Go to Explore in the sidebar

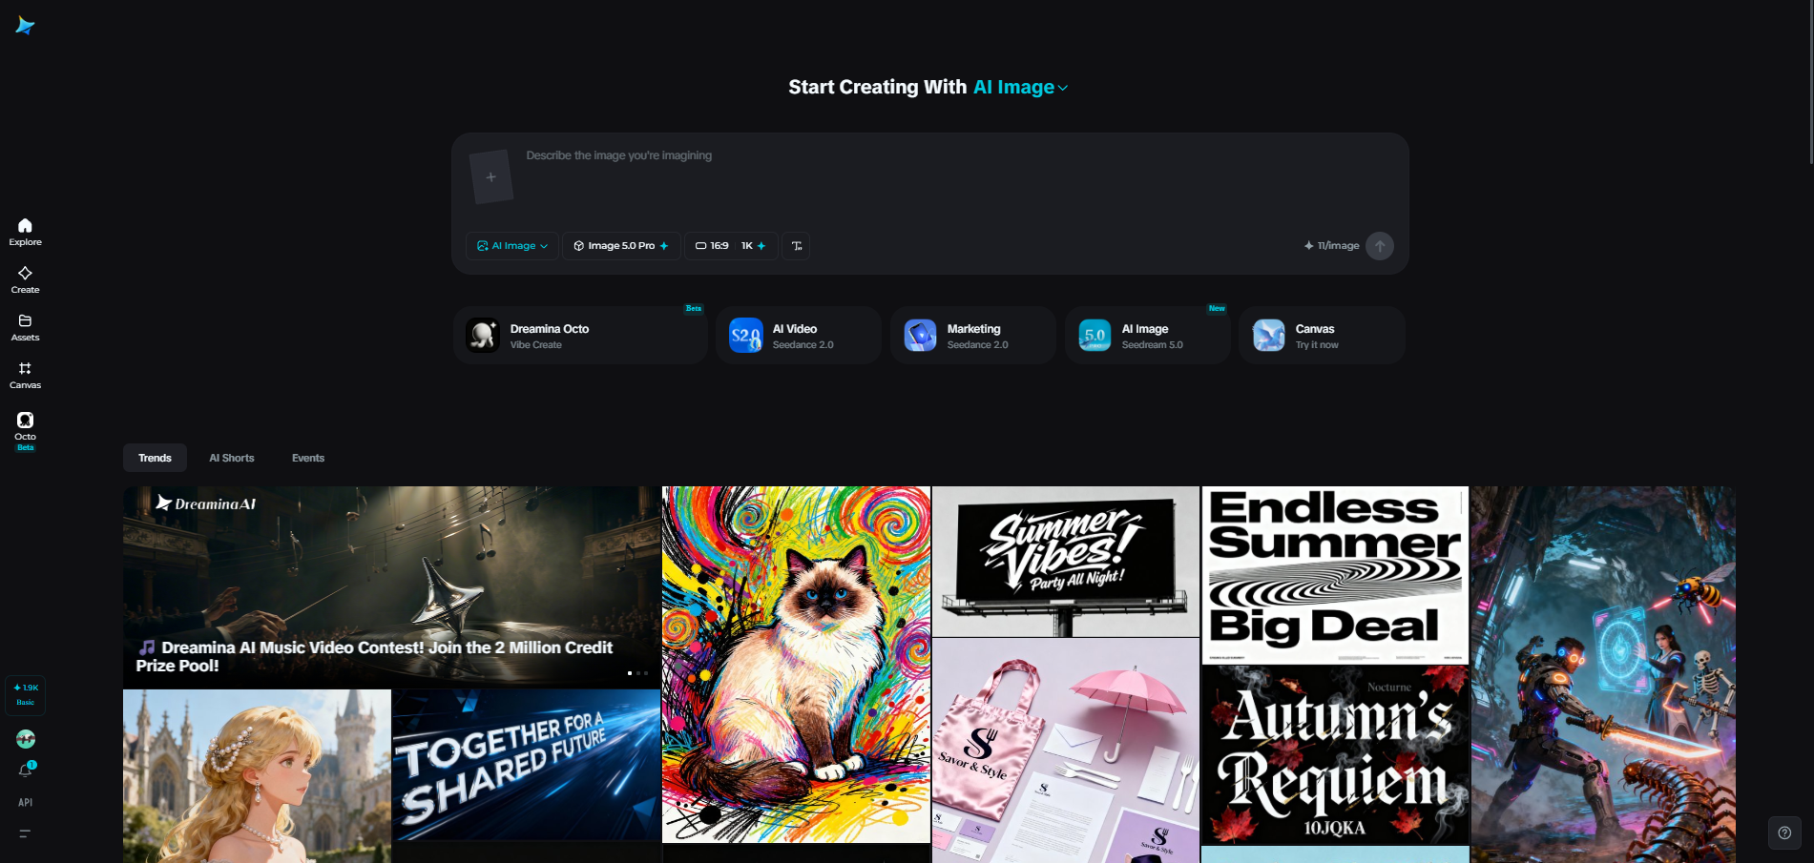click(x=25, y=232)
